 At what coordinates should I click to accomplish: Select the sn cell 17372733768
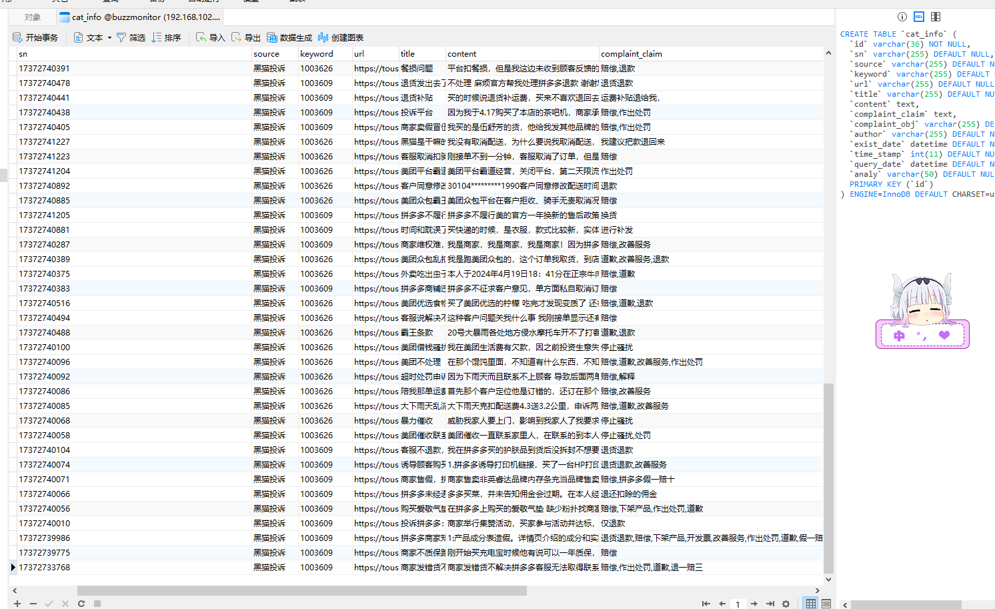(133, 568)
